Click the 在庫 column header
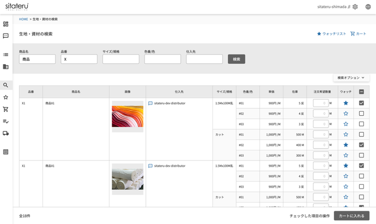376x224 pixels. (295, 92)
